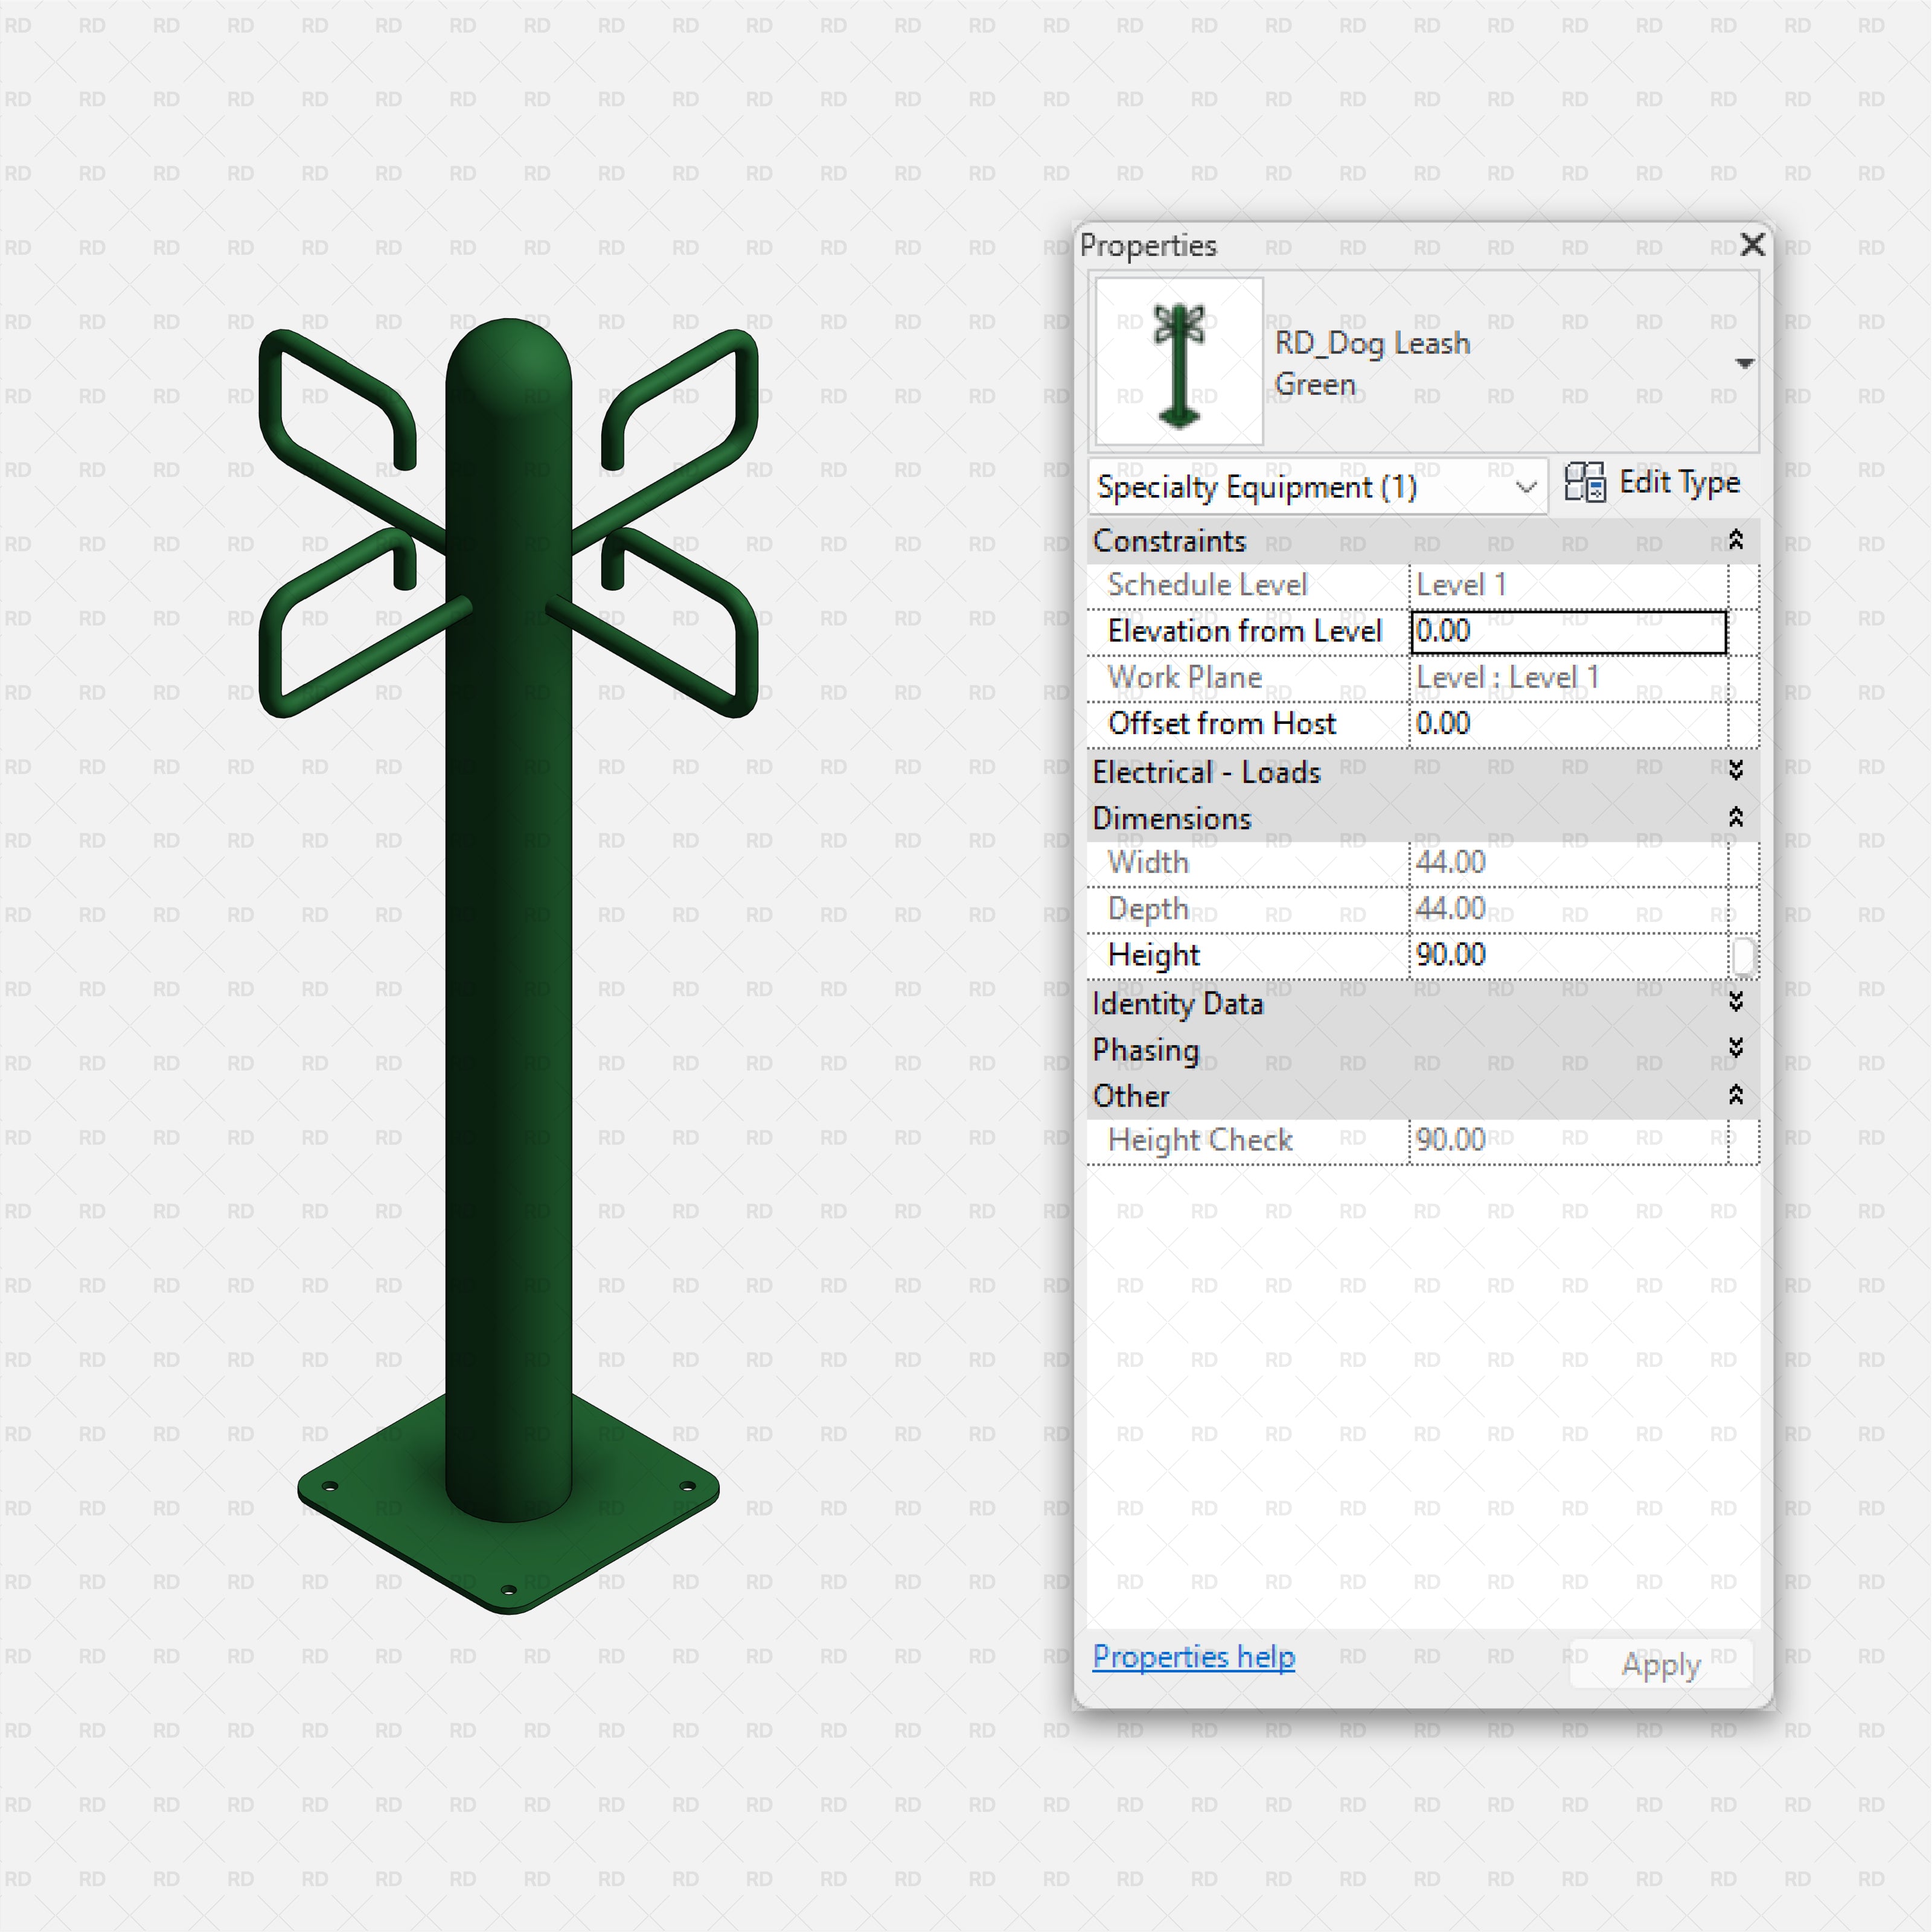Expand the Phasing section
Image resolution: width=1932 pixels, height=1932 pixels.
tap(1736, 1048)
